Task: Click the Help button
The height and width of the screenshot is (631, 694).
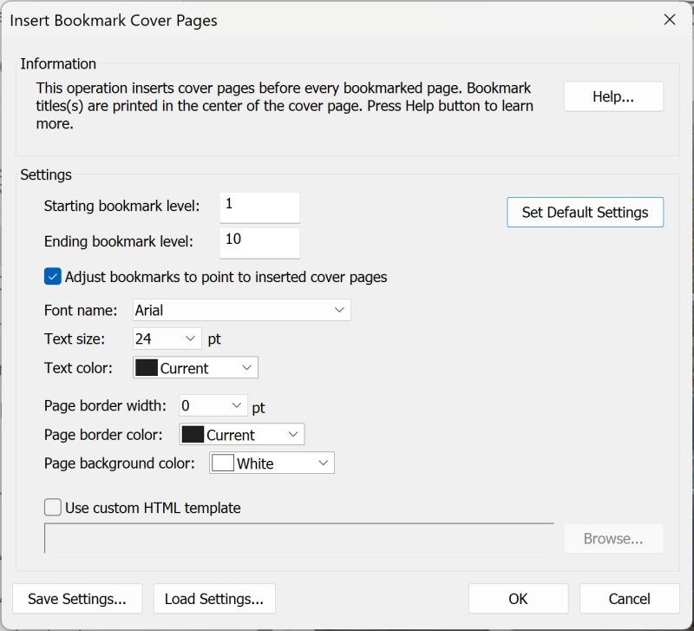Action: click(613, 96)
